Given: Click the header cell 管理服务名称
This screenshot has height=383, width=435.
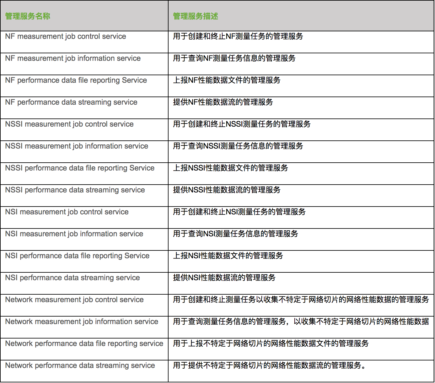Looking at the screenshot, I should pos(84,16).
